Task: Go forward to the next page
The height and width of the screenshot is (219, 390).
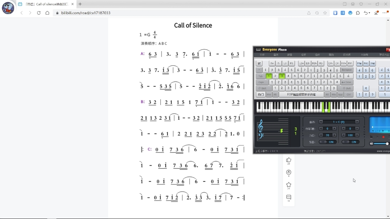Action: point(30,13)
